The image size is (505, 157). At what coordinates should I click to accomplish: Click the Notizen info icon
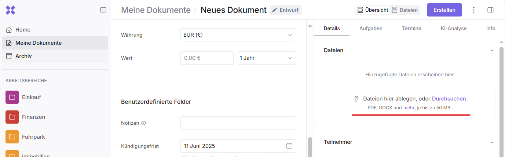coord(143,123)
